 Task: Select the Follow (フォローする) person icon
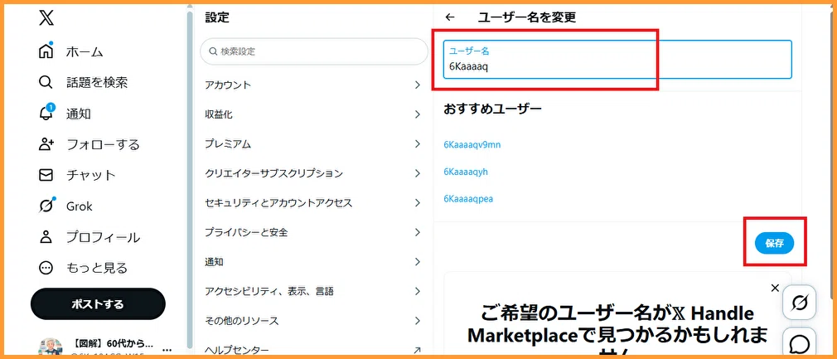coord(46,144)
